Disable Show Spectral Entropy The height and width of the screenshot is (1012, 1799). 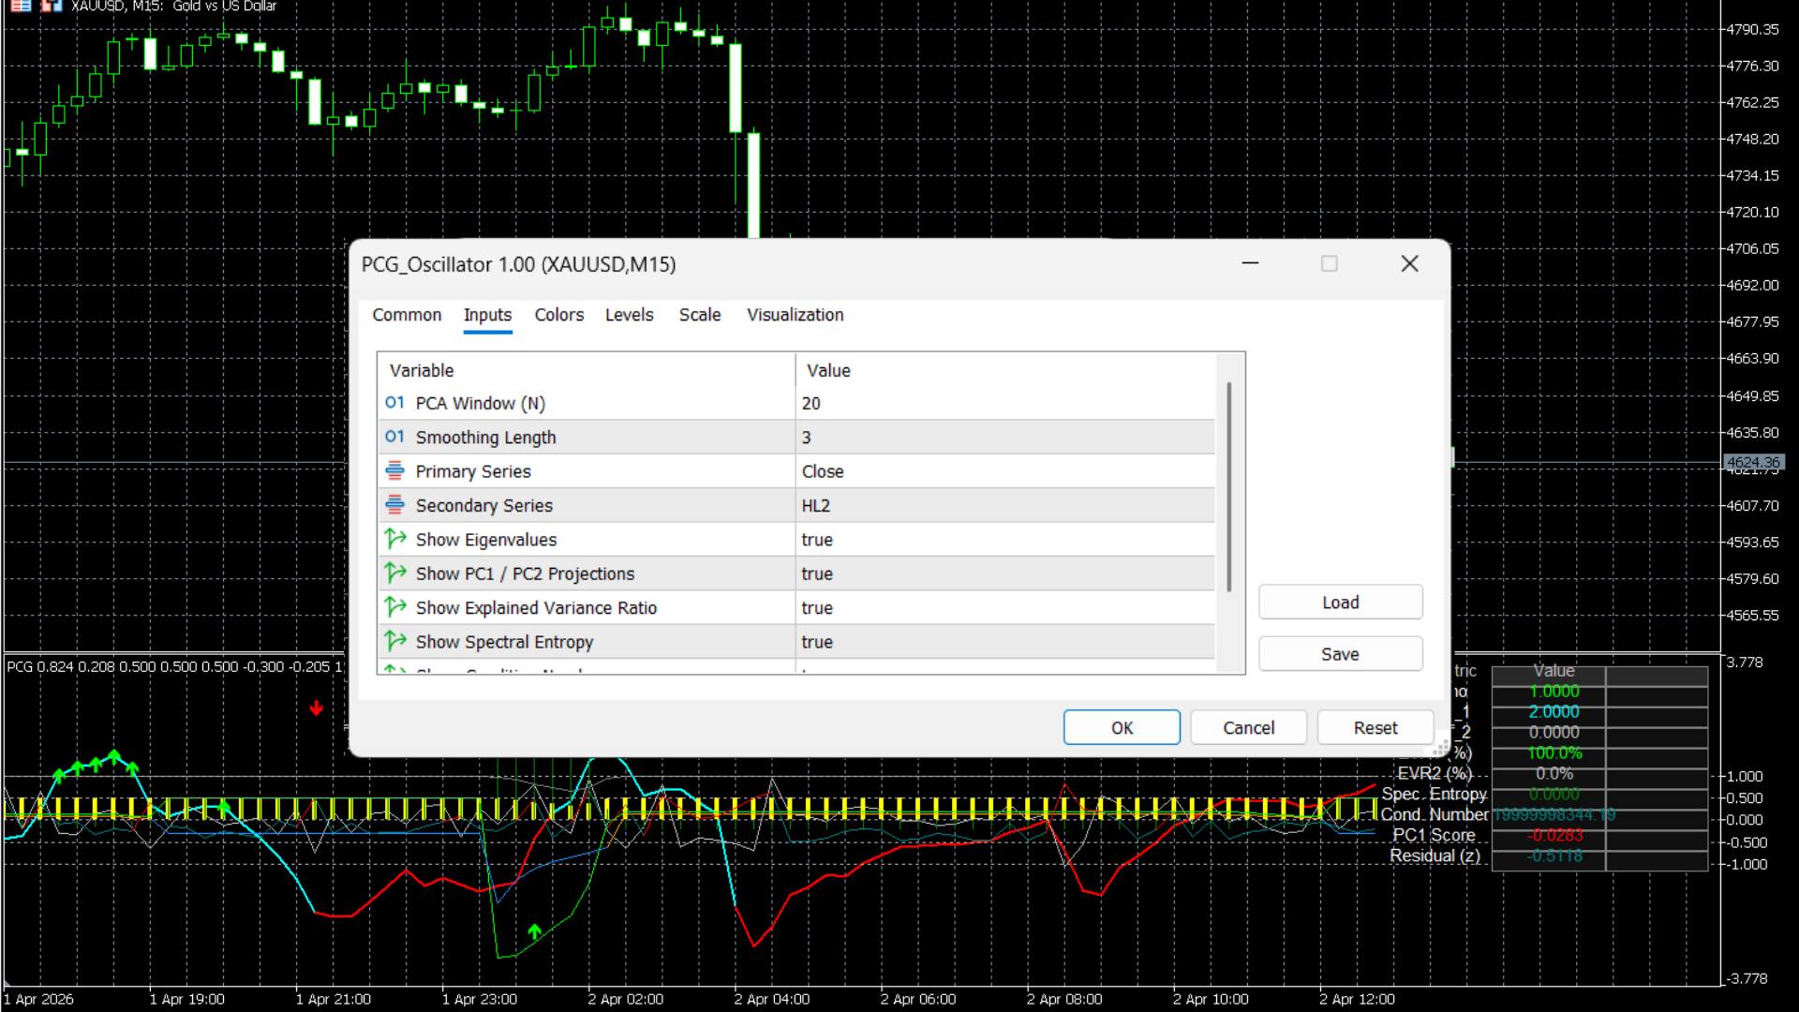937,641
